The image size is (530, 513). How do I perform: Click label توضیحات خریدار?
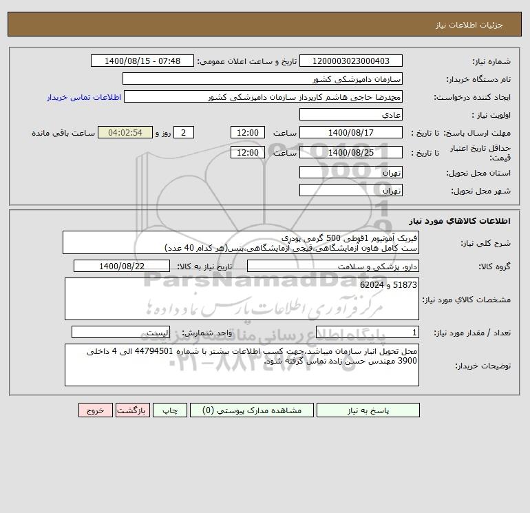[x=483, y=366]
